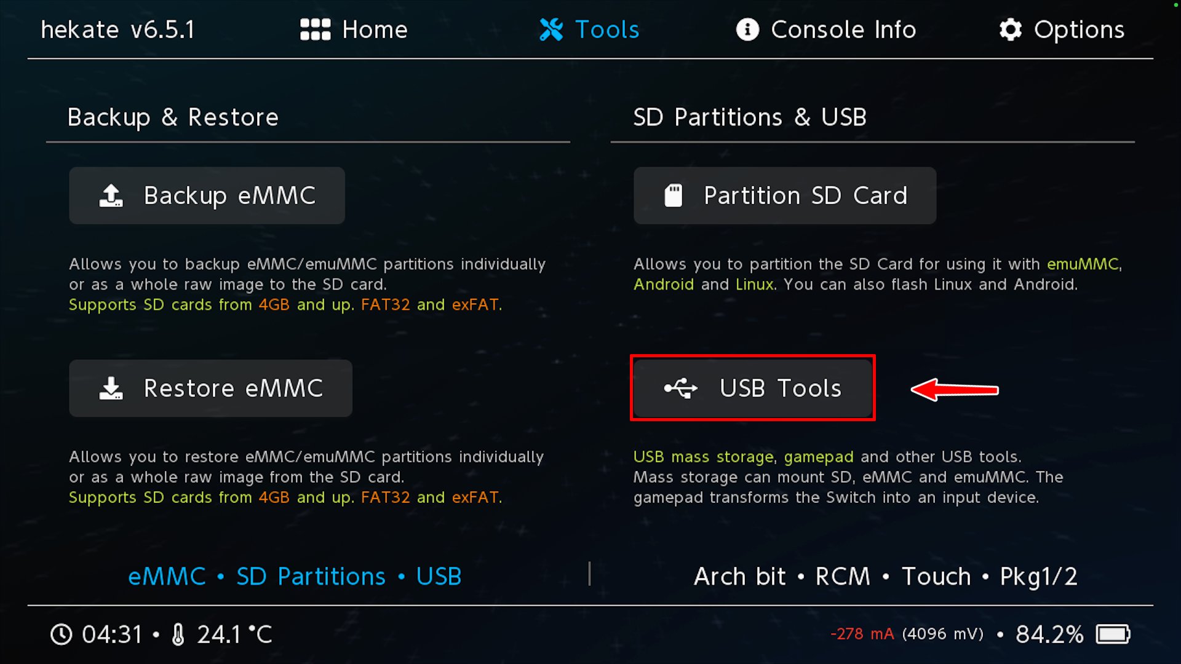Screen dimensions: 1181x664
Task: Click the Options gear icon
Action: click(1011, 30)
